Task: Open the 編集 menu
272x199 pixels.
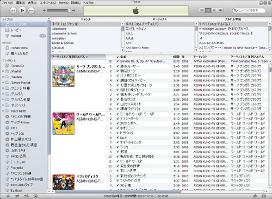Action: pos(21,3)
